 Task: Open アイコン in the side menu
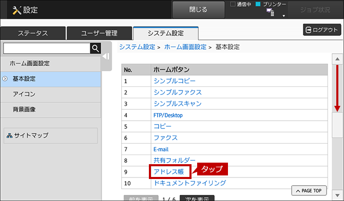(51, 94)
